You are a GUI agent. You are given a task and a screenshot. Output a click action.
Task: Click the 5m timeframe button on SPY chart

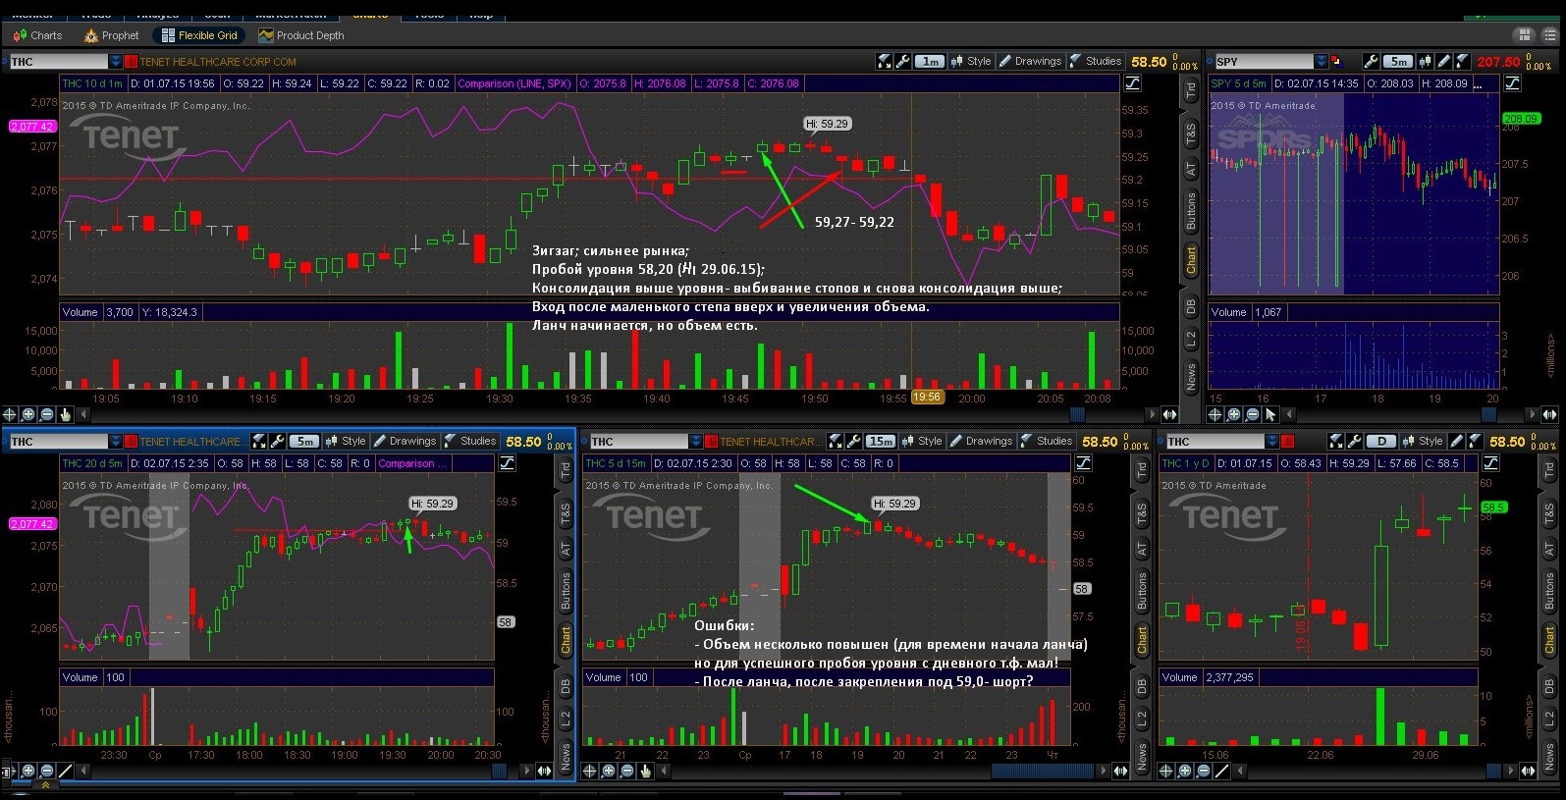1398,61
